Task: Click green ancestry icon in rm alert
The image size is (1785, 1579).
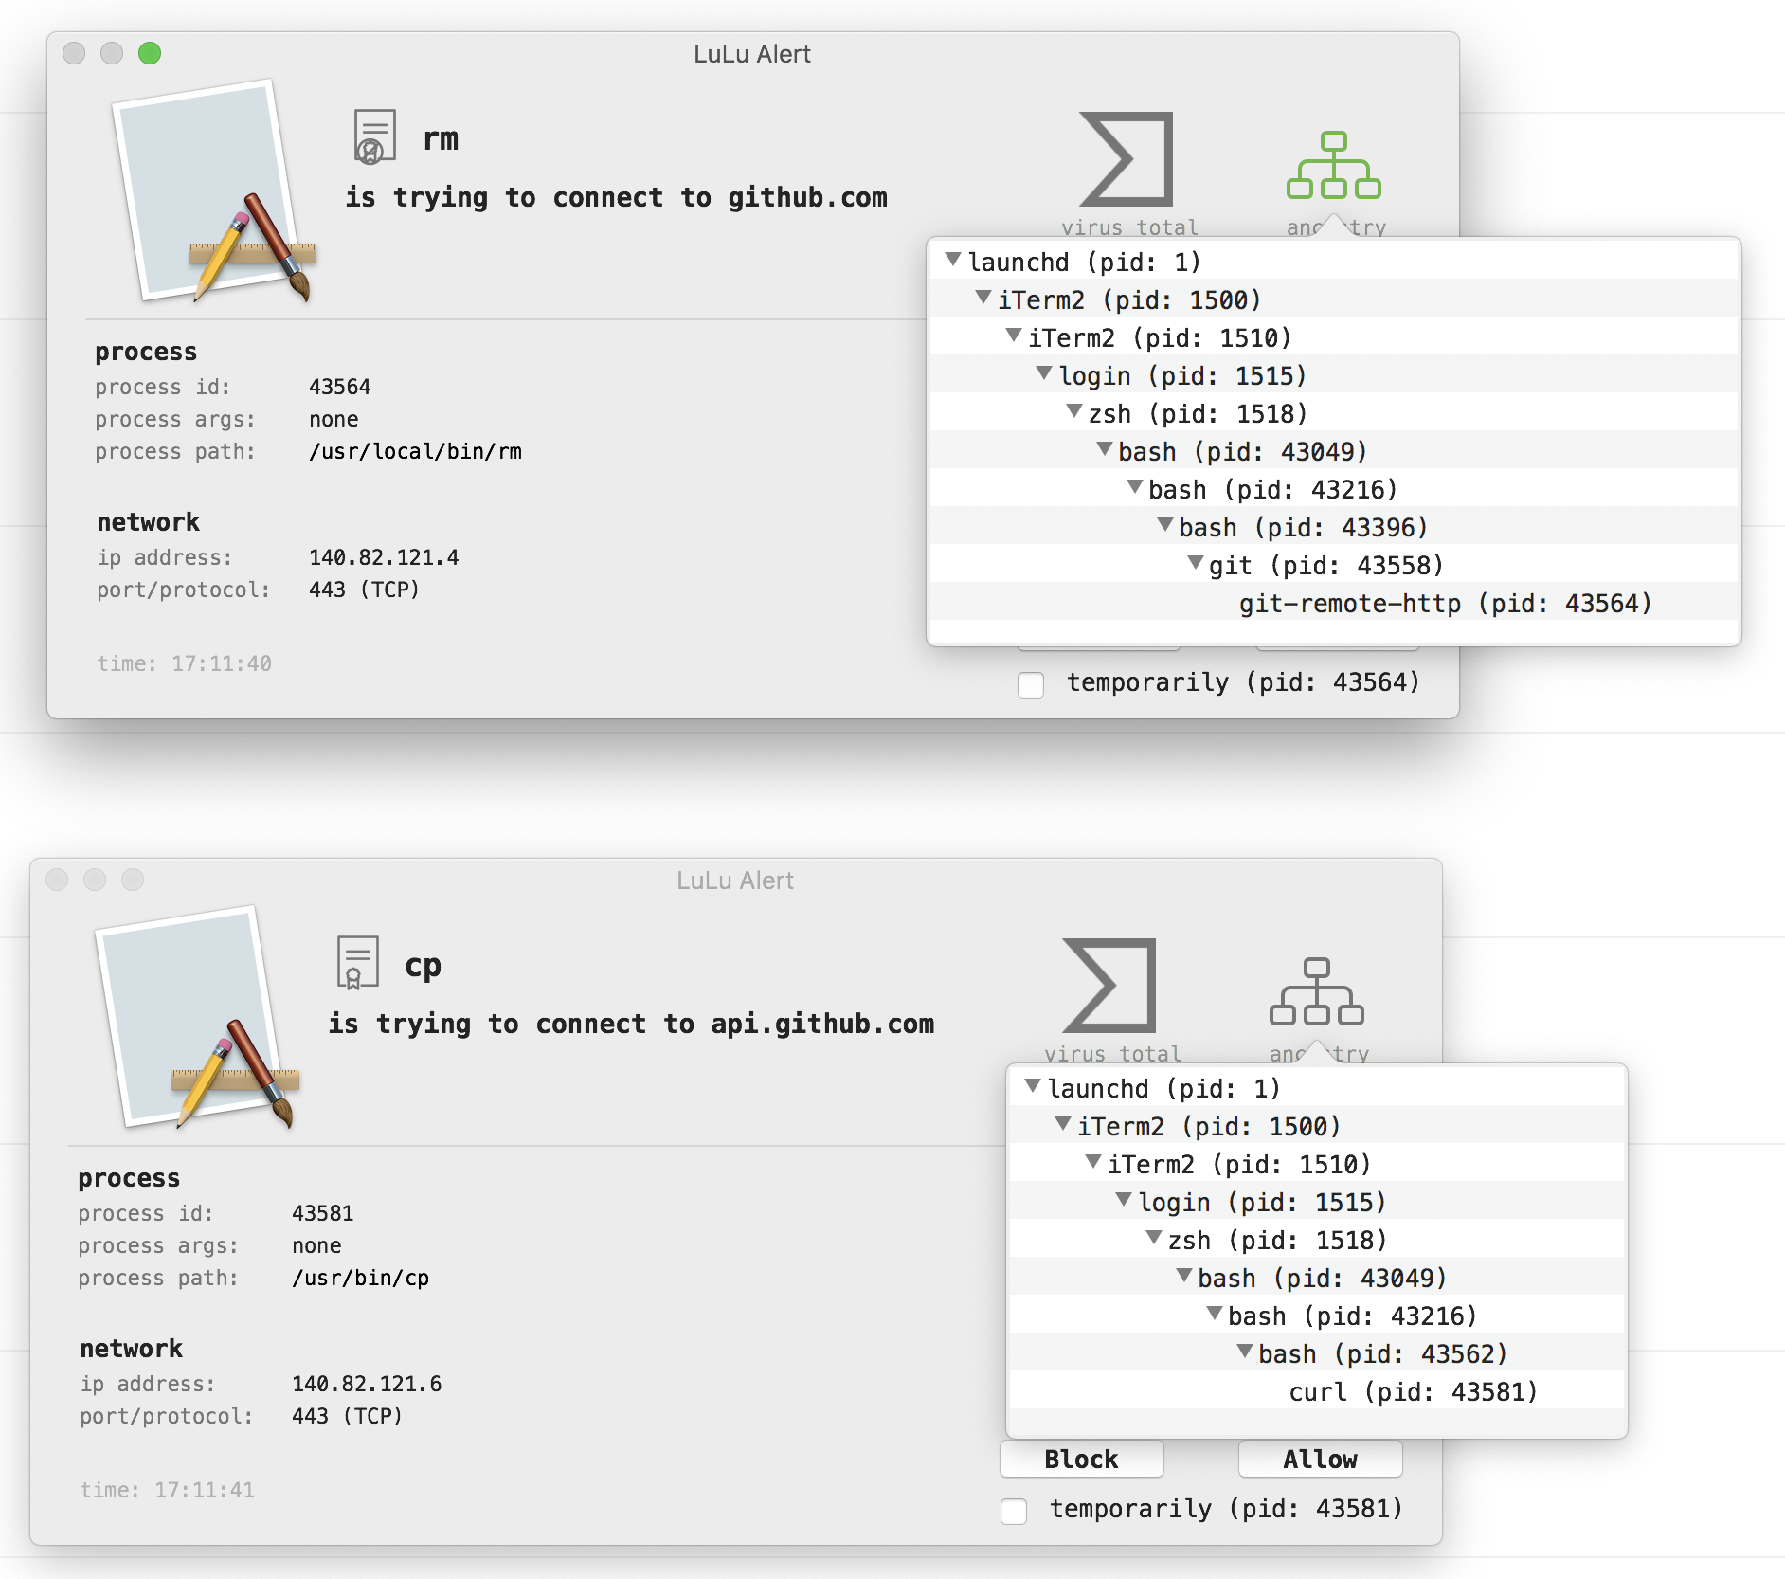Action: (1334, 165)
